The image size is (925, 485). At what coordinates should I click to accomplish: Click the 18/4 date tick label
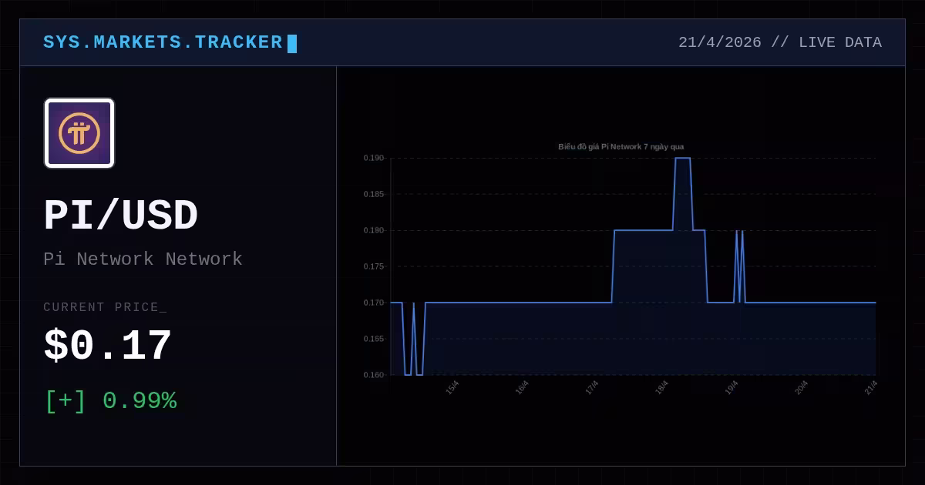(661, 387)
